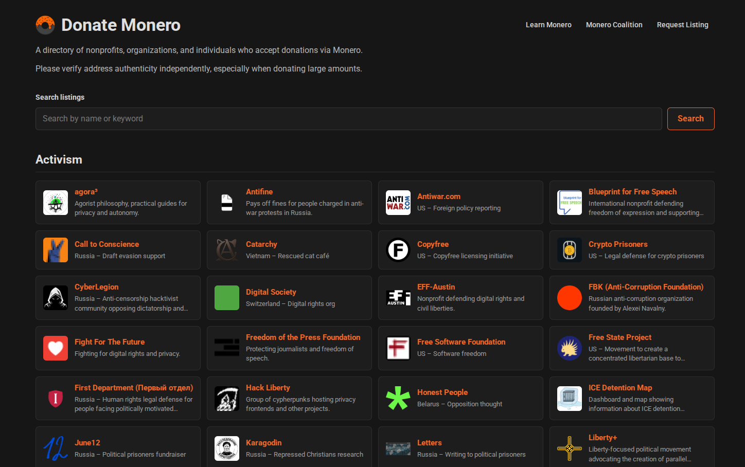Open the agora³ listing logo
The image size is (745, 467).
[x=56, y=203]
